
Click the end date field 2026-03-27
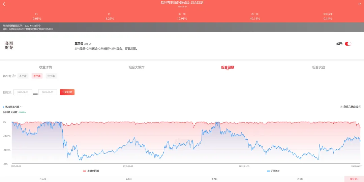click(48, 92)
